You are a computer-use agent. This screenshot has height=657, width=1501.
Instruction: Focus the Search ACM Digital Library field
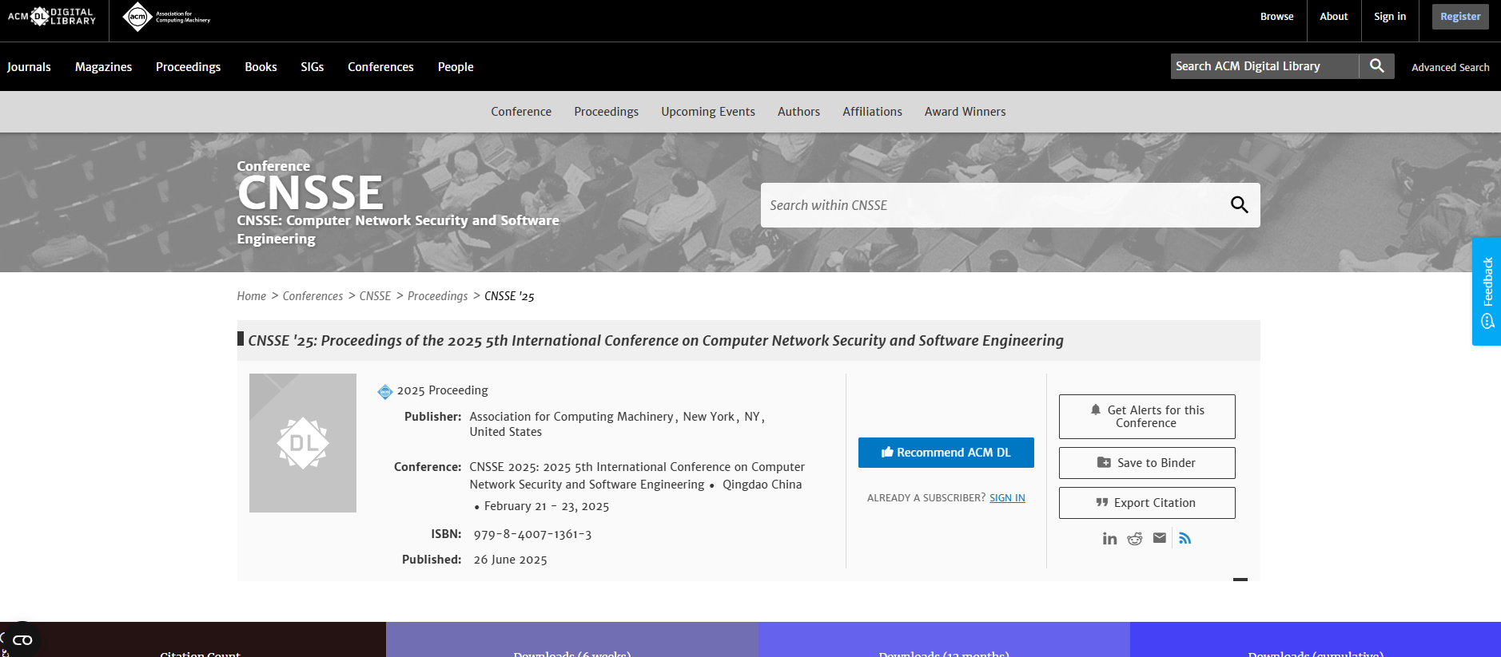coord(1264,66)
